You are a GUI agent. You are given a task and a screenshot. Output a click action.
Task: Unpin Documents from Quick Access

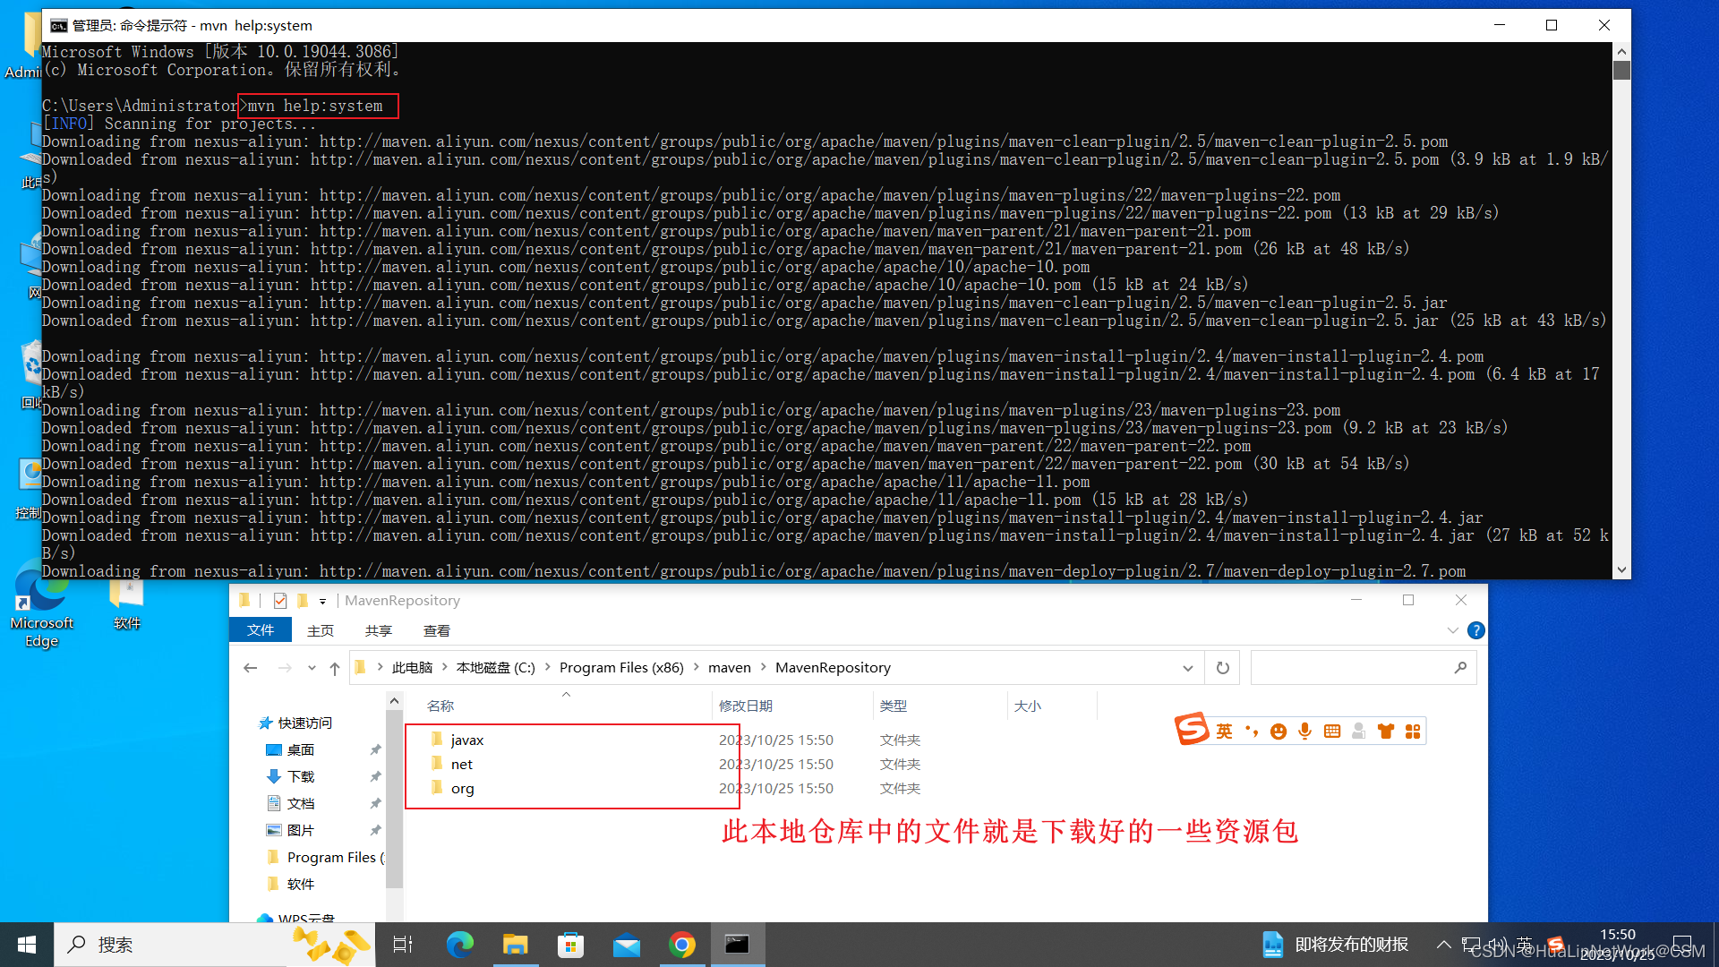point(375,803)
